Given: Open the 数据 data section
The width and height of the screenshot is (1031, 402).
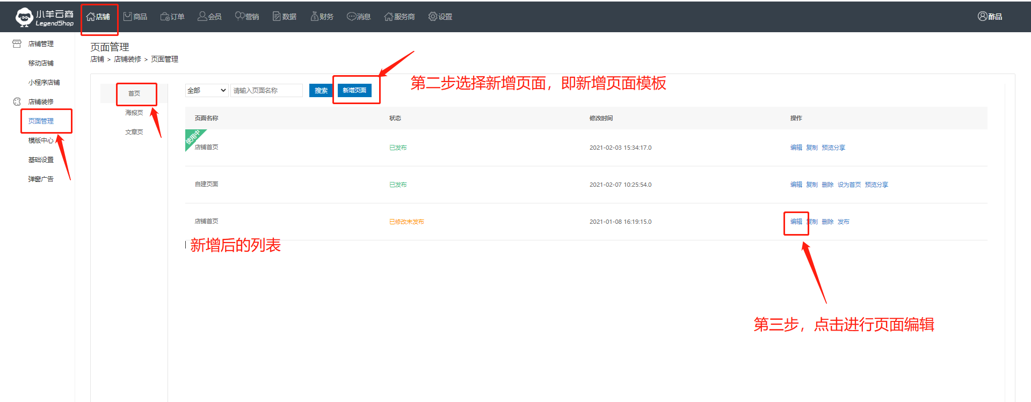Looking at the screenshot, I should coord(285,17).
